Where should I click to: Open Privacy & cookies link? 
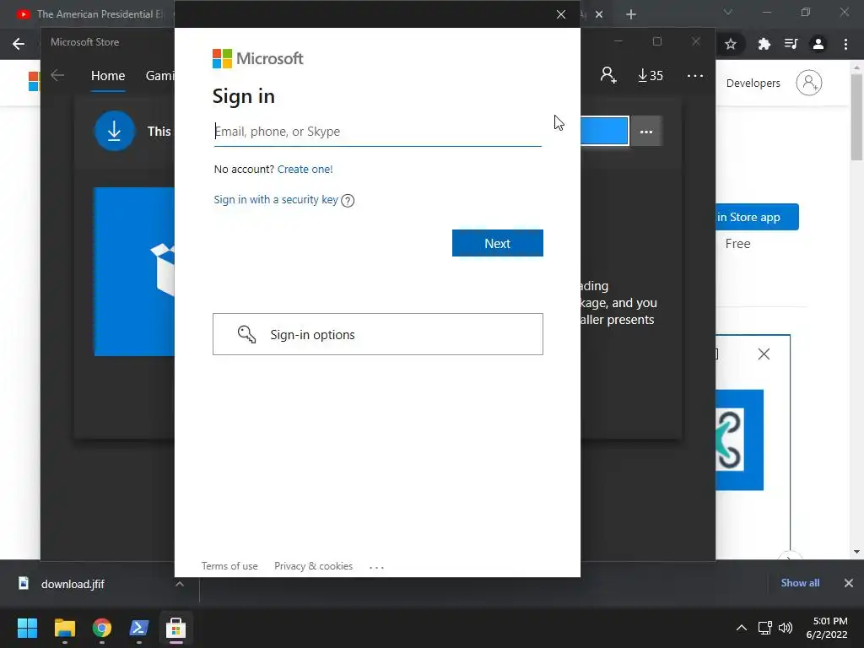[x=314, y=566]
